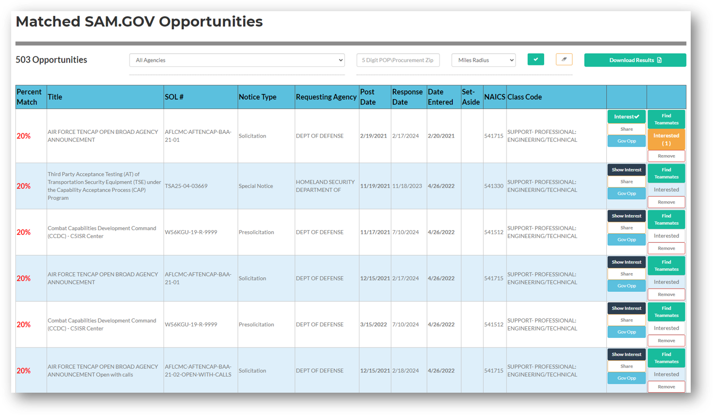Share the CCDC row posted 11/17/2021
The image size is (713, 415).
coord(626,228)
